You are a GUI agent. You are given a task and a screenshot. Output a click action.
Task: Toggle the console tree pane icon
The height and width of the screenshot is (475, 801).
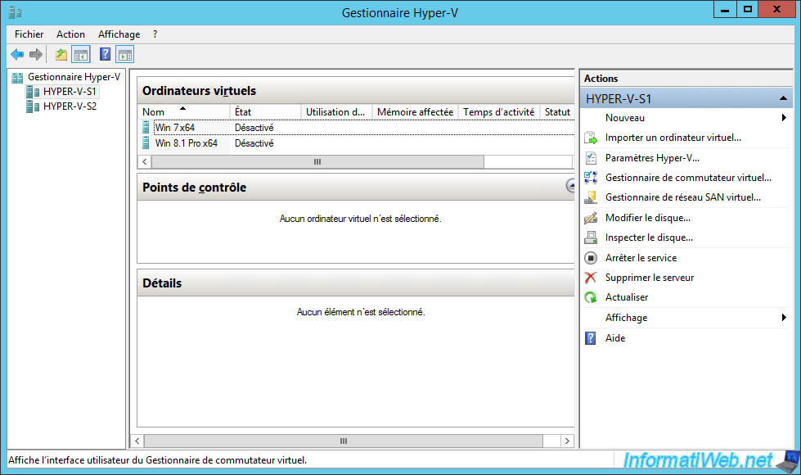(81, 54)
